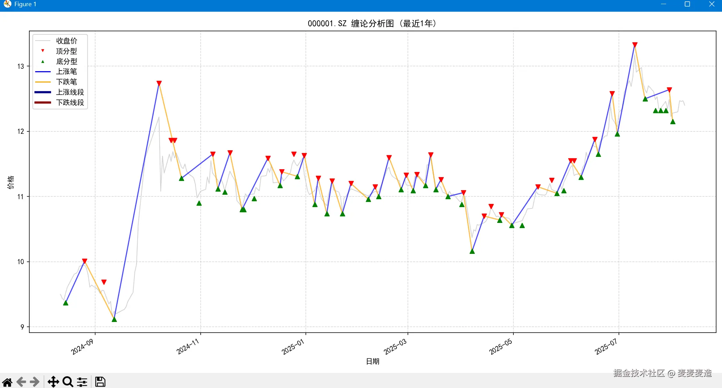The height and width of the screenshot is (388, 722).
Task: Click the Save figure floppy icon
Action: click(x=100, y=382)
